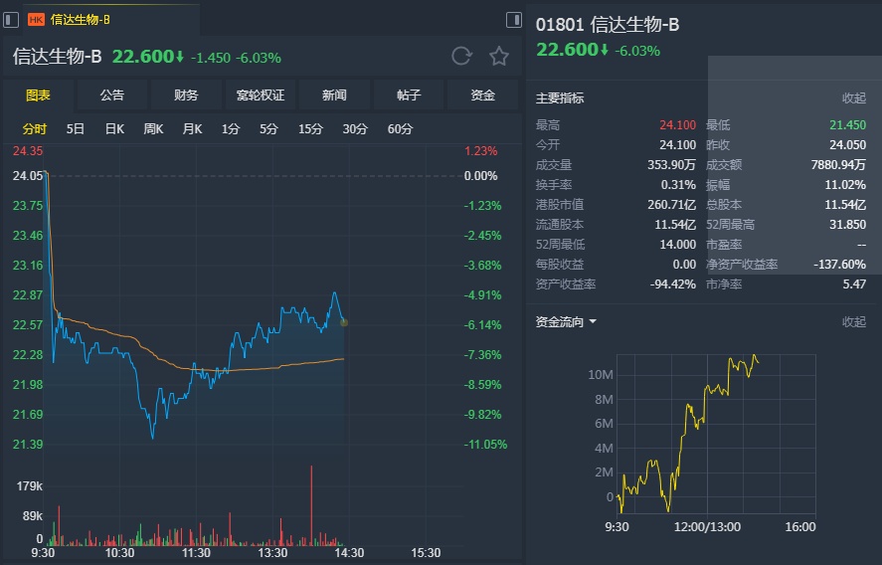Image resolution: width=882 pixels, height=565 pixels.
Task: Click the refresh quote icon
Action: pyautogui.click(x=461, y=56)
